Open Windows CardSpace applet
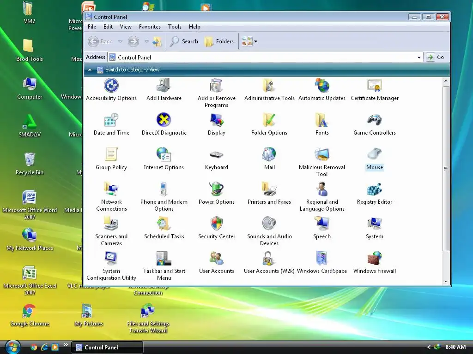The height and width of the screenshot is (354, 473). pos(322,263)
